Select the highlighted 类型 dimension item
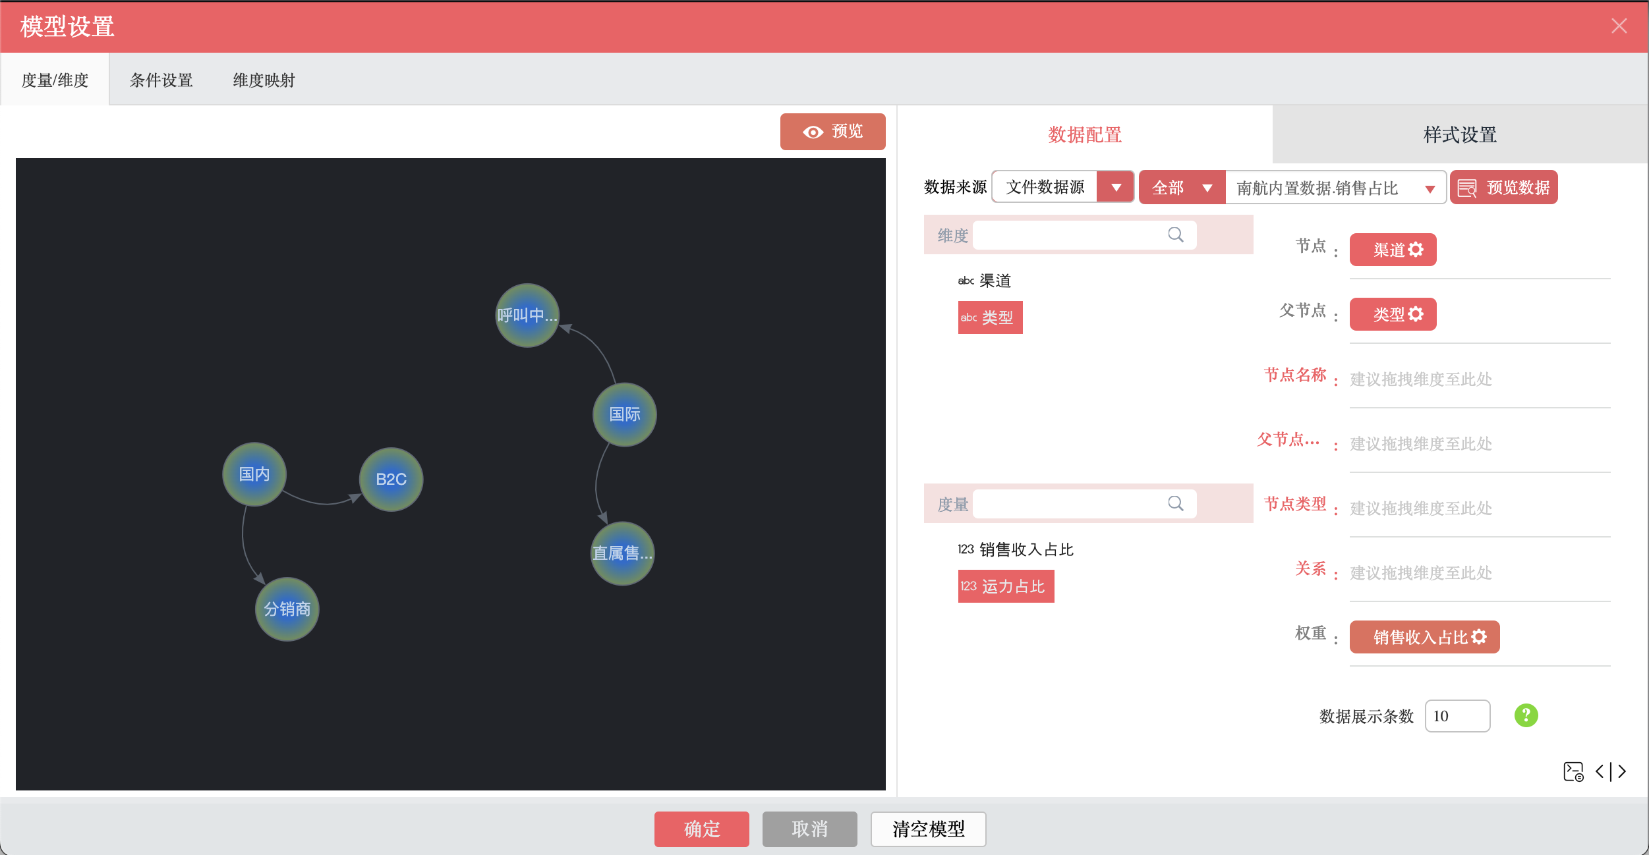Image resolution: width=1649 pixels, height=855 pixels. (990, 317)
